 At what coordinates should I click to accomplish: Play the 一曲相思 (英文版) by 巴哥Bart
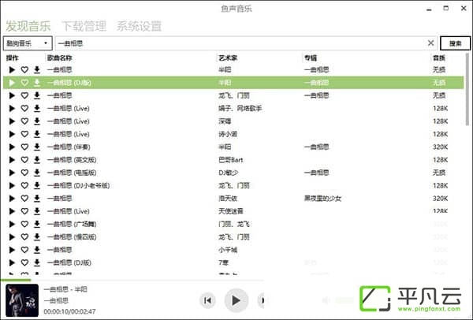pyautogui.click(x=12, y=160)
